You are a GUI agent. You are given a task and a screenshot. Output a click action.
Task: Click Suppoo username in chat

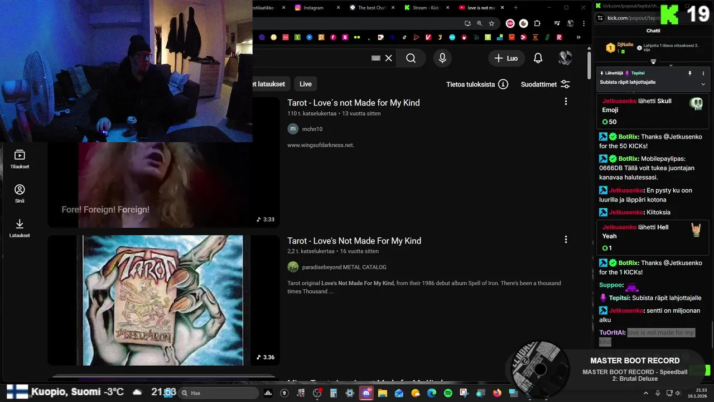[x=611, y=285]
